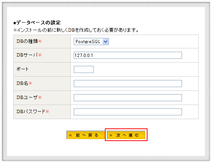Image resolution: width=212 pixels, height=163 pixels.
Task: Click the ポート label
Action: point(23,69)
